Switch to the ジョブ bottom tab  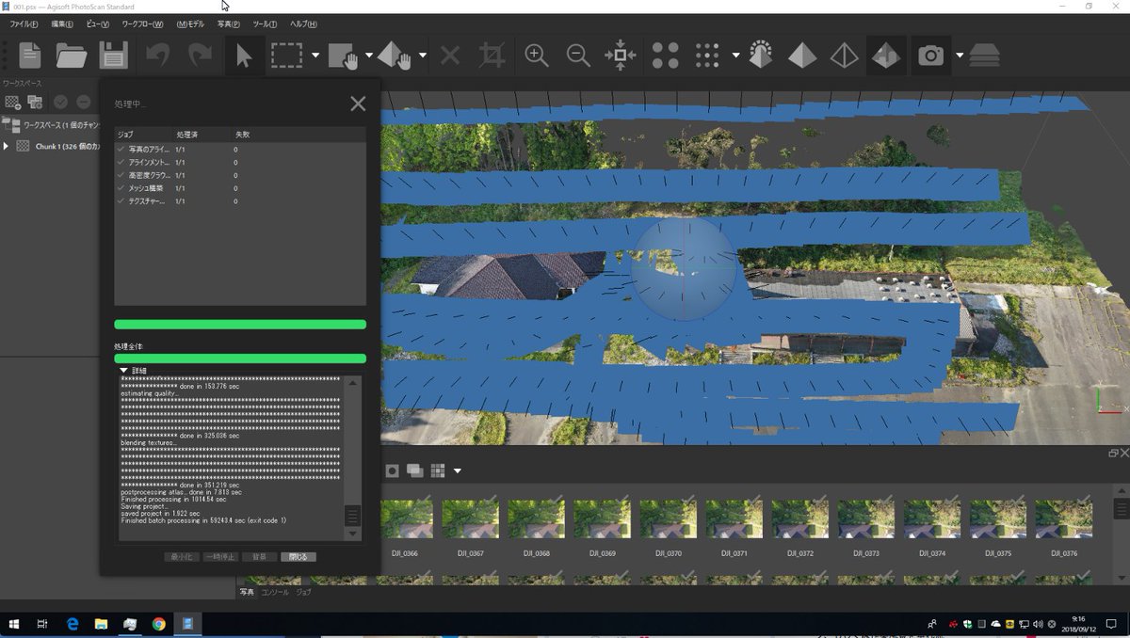(x=303, y=592)
